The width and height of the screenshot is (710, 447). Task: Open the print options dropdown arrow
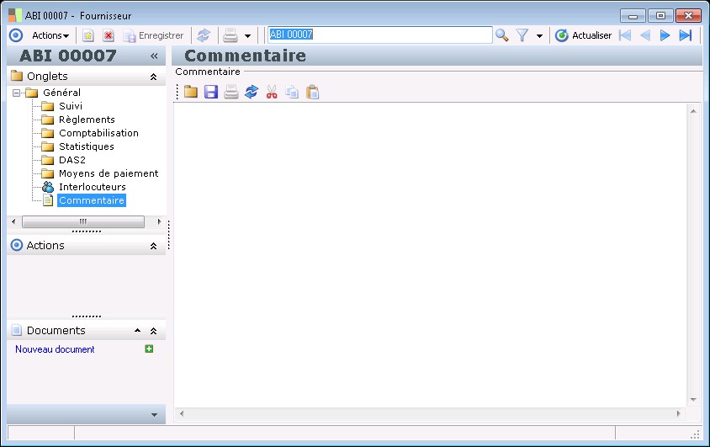[247, 36]
